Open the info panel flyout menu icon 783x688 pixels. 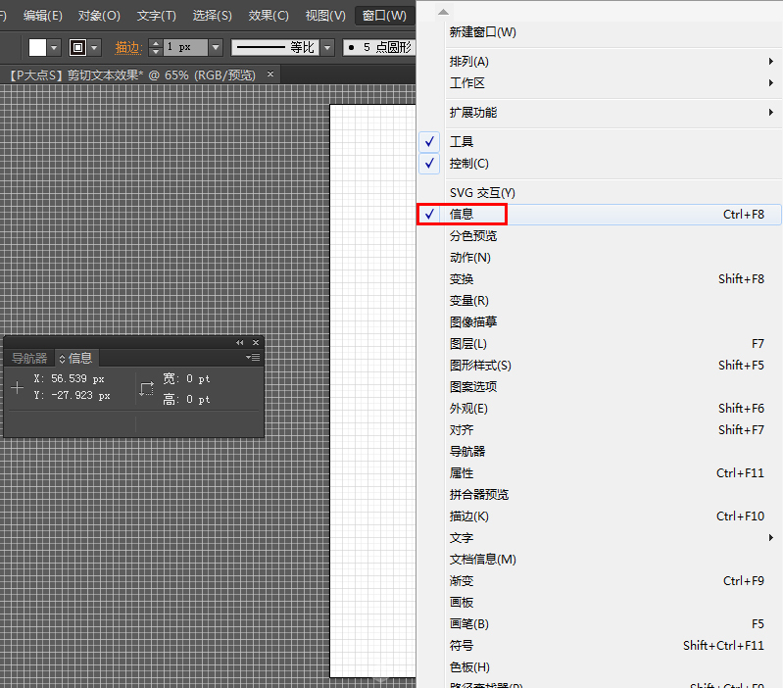253,359
